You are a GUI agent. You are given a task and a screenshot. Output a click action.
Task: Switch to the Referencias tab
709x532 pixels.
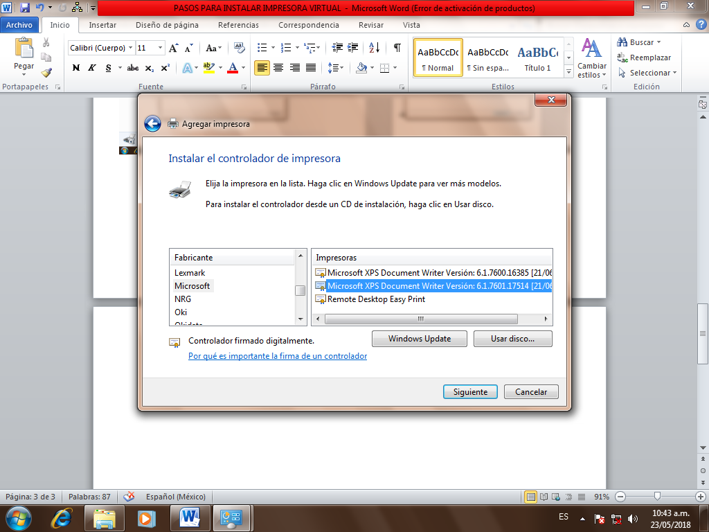pos(238,25)
